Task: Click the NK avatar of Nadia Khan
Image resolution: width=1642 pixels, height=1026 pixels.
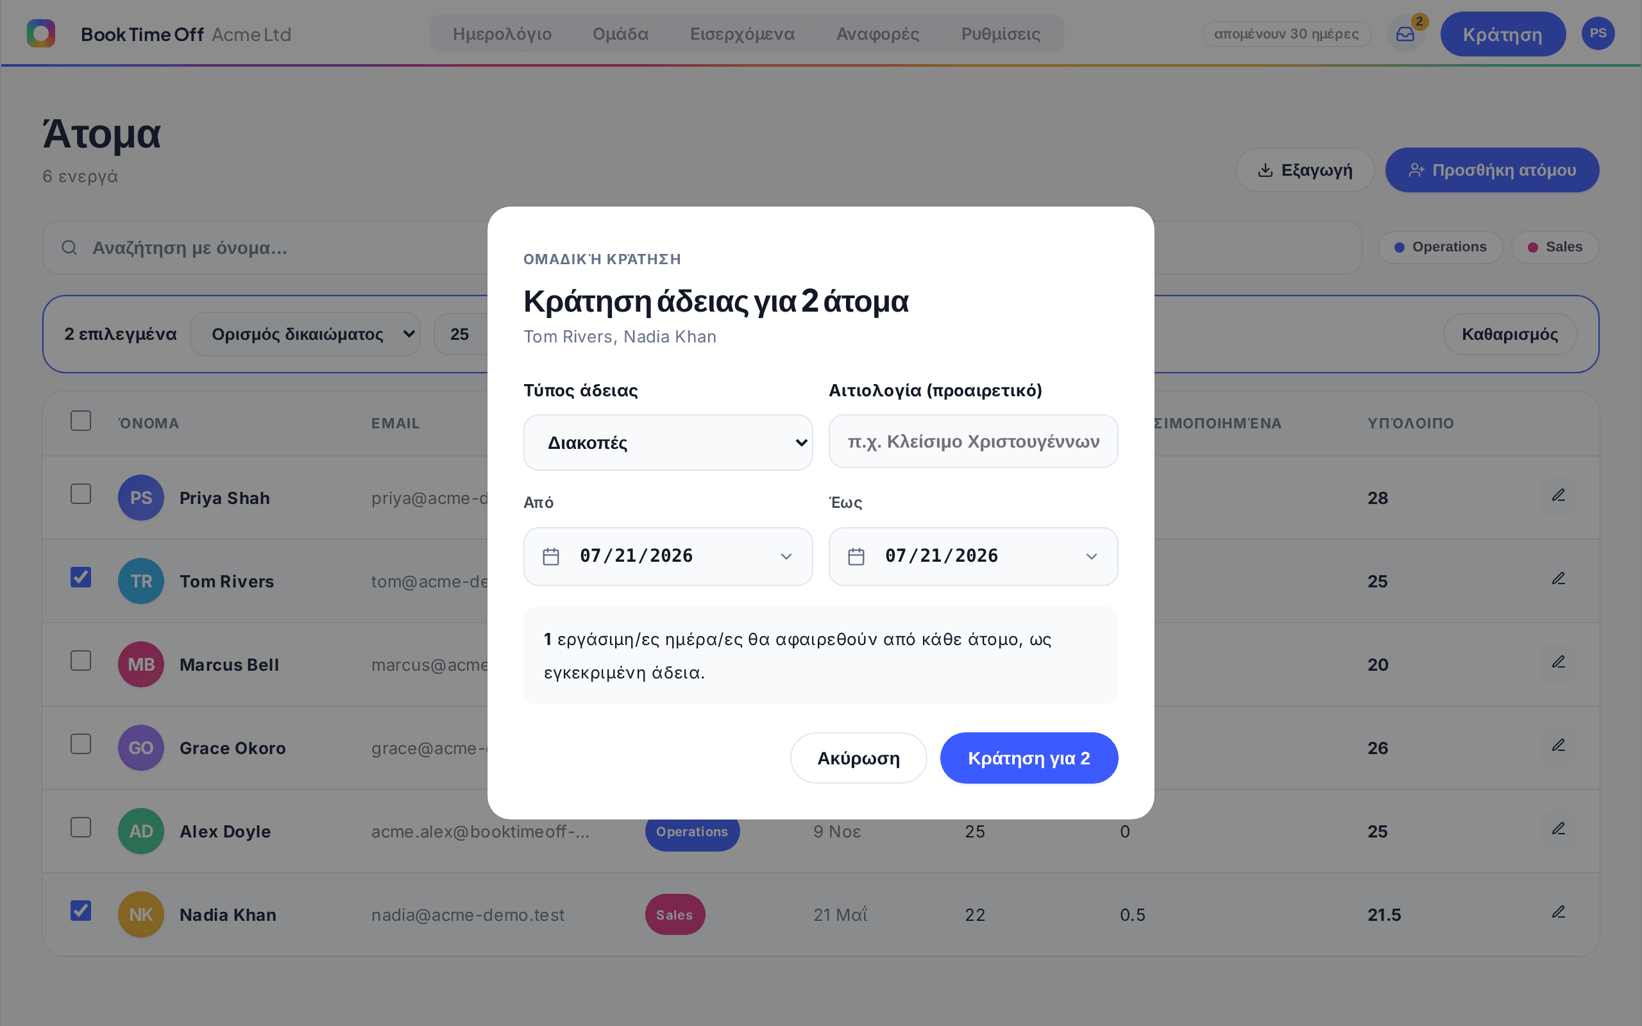Action: 141,914
